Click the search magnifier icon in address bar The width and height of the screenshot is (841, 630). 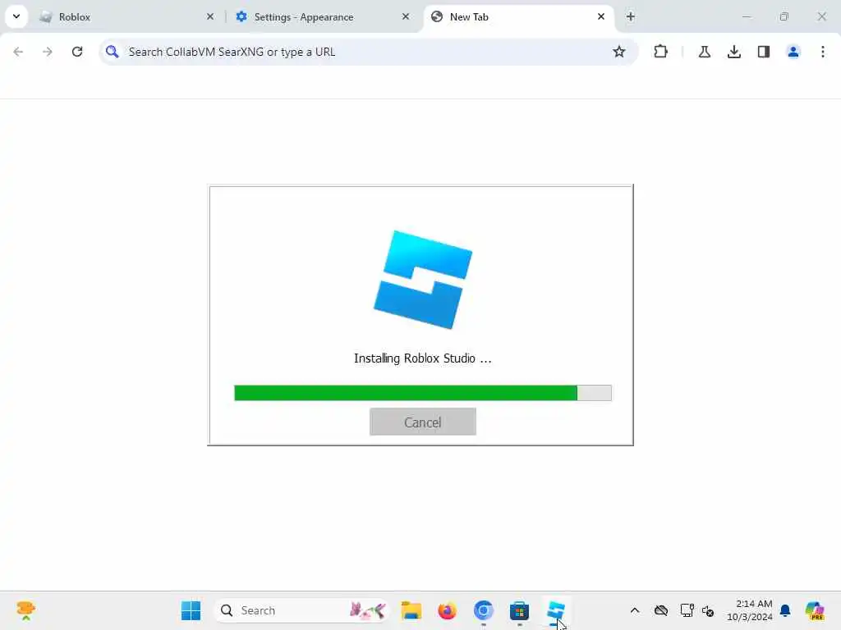(x=112, y=52)
